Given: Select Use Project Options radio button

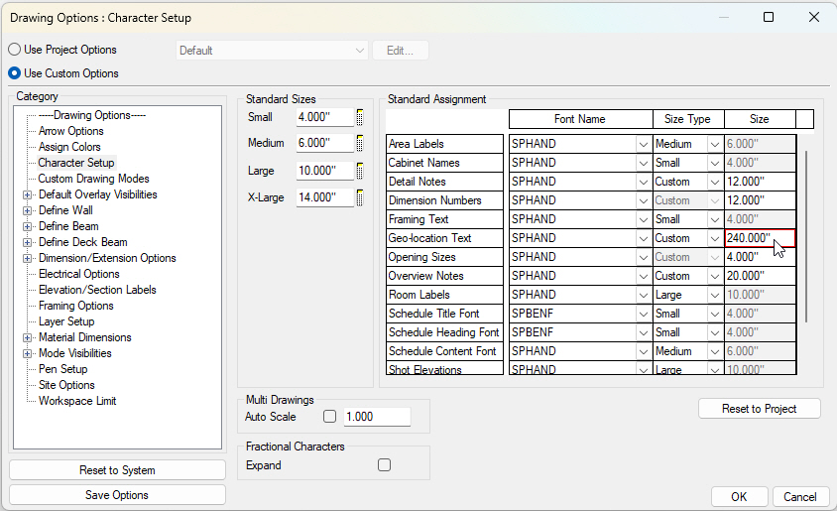Looking at the screenshot, I should pyautogui.click(x=15, y=50).
